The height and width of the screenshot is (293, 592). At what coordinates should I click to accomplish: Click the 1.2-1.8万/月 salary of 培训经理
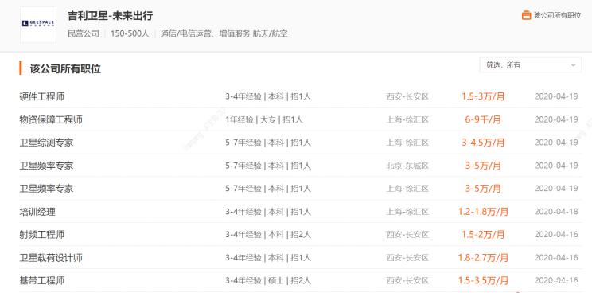tap(483, 212)
